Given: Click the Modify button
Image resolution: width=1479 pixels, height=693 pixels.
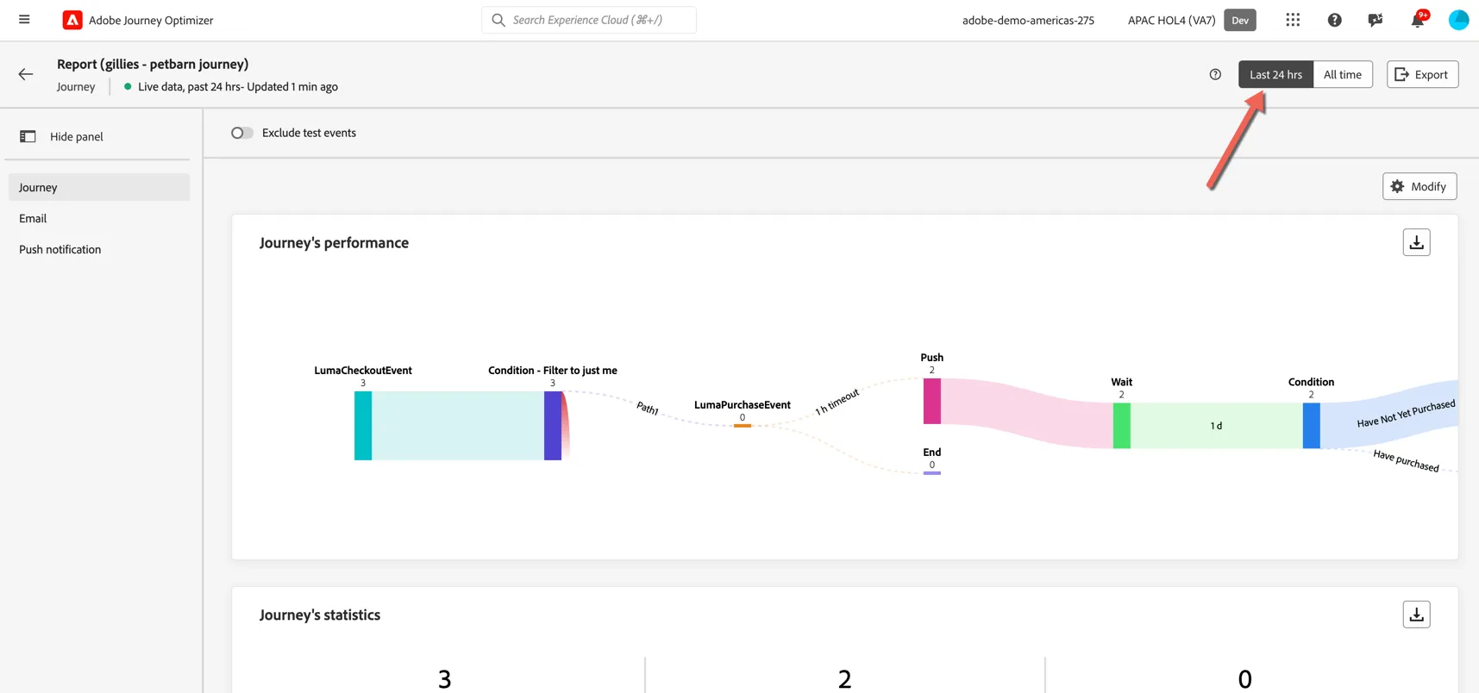Looking at the screenshot, I should pos(1419,186).
